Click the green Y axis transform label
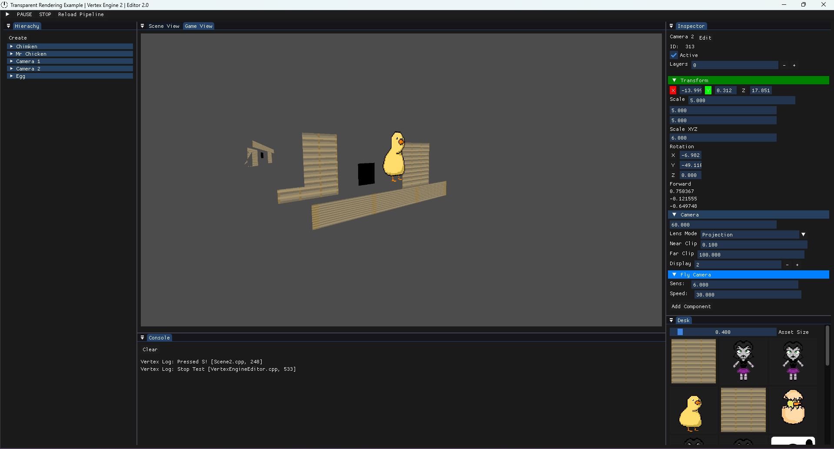Screen dimensions: 834x449 (x=708, y=90)
